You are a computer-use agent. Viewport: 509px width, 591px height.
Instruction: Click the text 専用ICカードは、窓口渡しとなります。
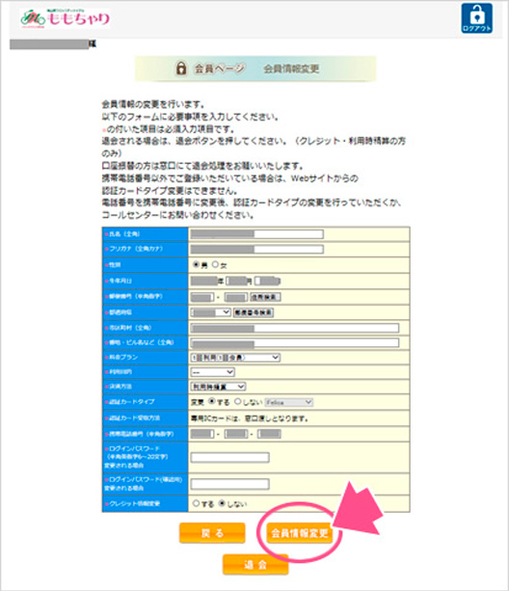[x=250, y=418]
